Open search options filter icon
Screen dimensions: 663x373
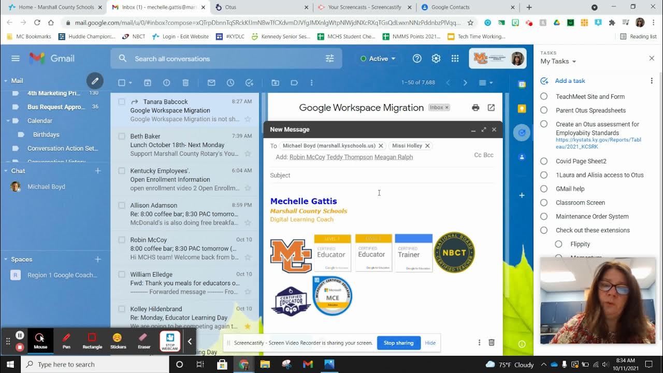tap(329, 59)
